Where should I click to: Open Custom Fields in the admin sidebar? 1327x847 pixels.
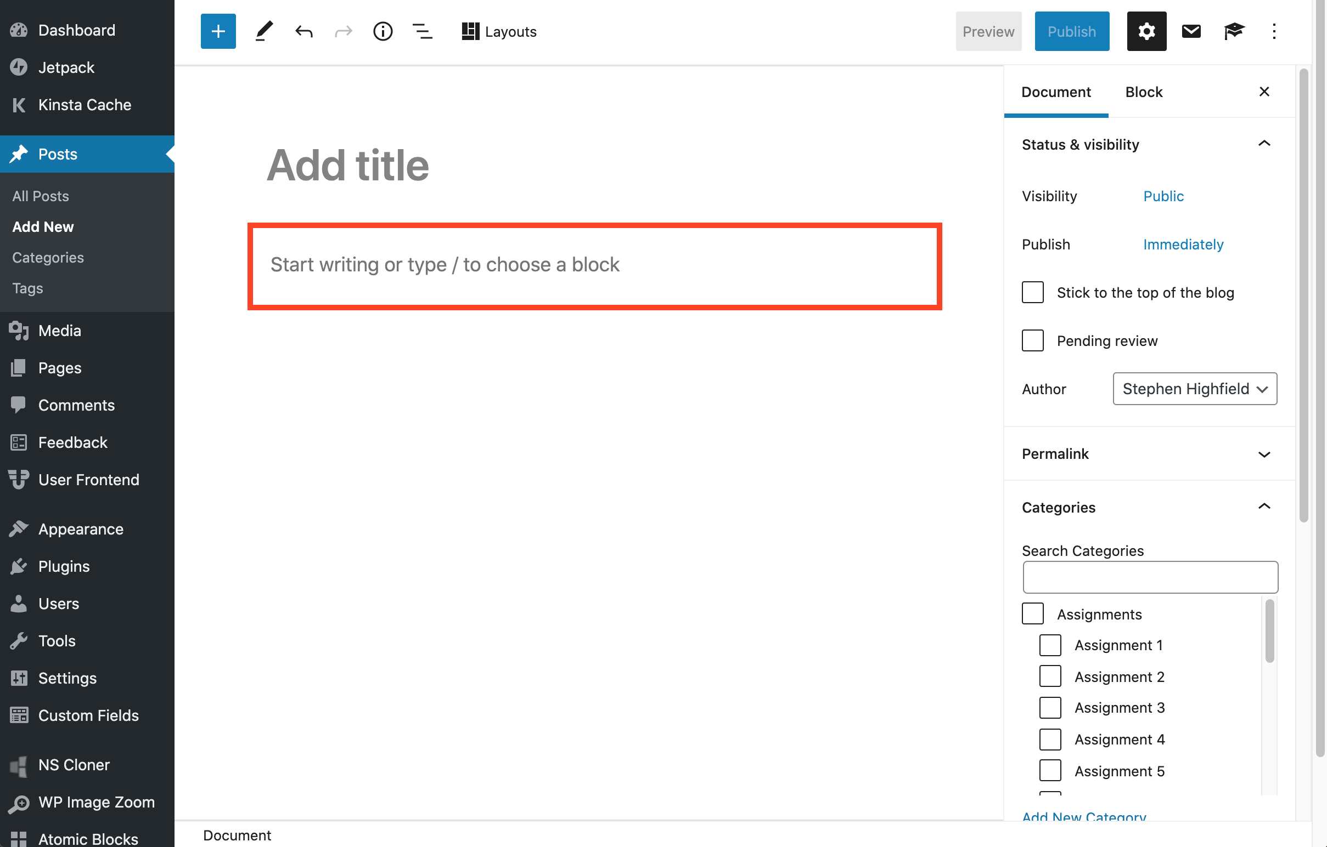point(87,715)
